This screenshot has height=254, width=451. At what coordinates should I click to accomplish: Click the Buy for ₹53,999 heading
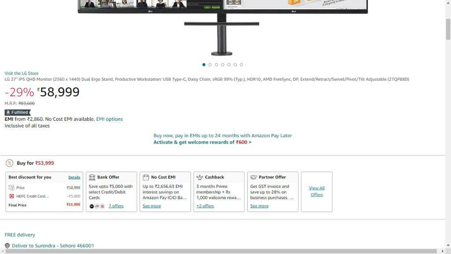(35, 163)
